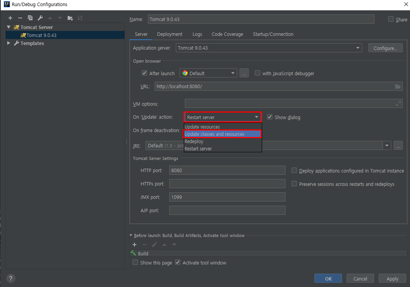This screenshot has height=287, width=410.
Task: Open the Default browser dropdown
Action: [208, 73]
